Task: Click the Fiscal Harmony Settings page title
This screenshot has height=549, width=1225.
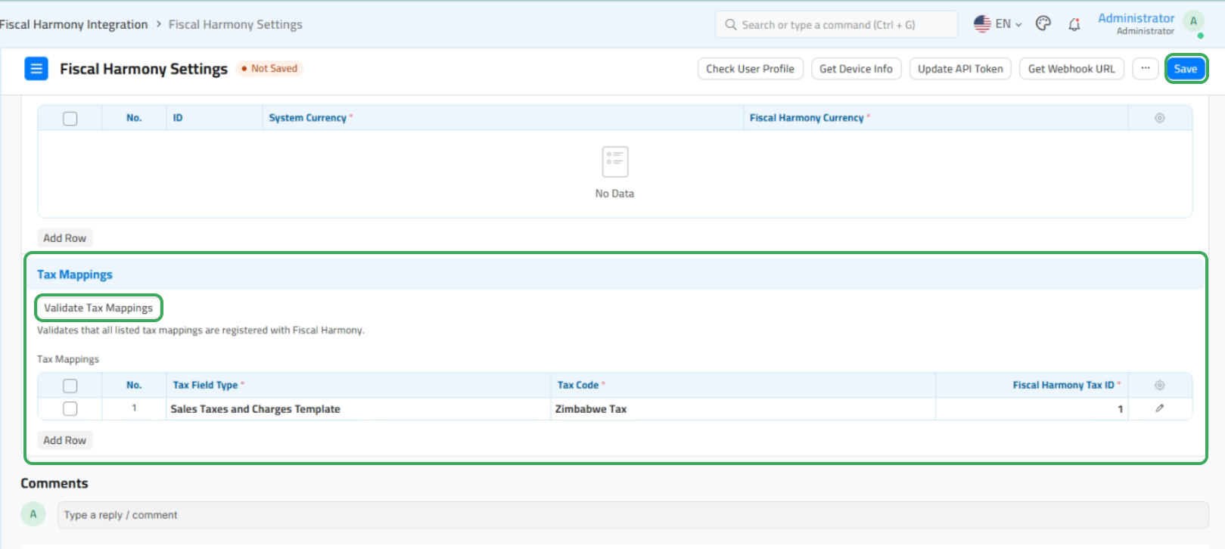Action: [144, 69]
